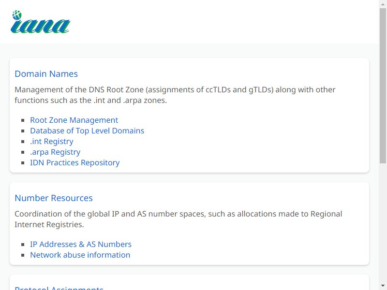Click the scrollbar down arrow
387x290 pixels.
(x=383, y=286)
